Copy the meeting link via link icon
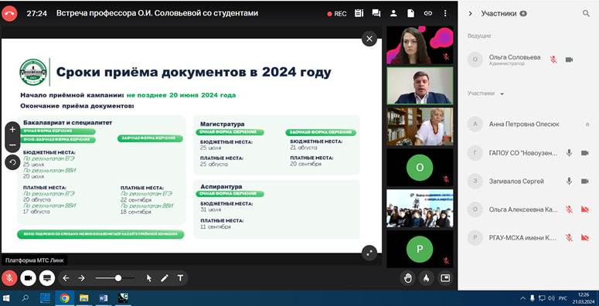Screen dimensions: 599x306 (428, 13)
